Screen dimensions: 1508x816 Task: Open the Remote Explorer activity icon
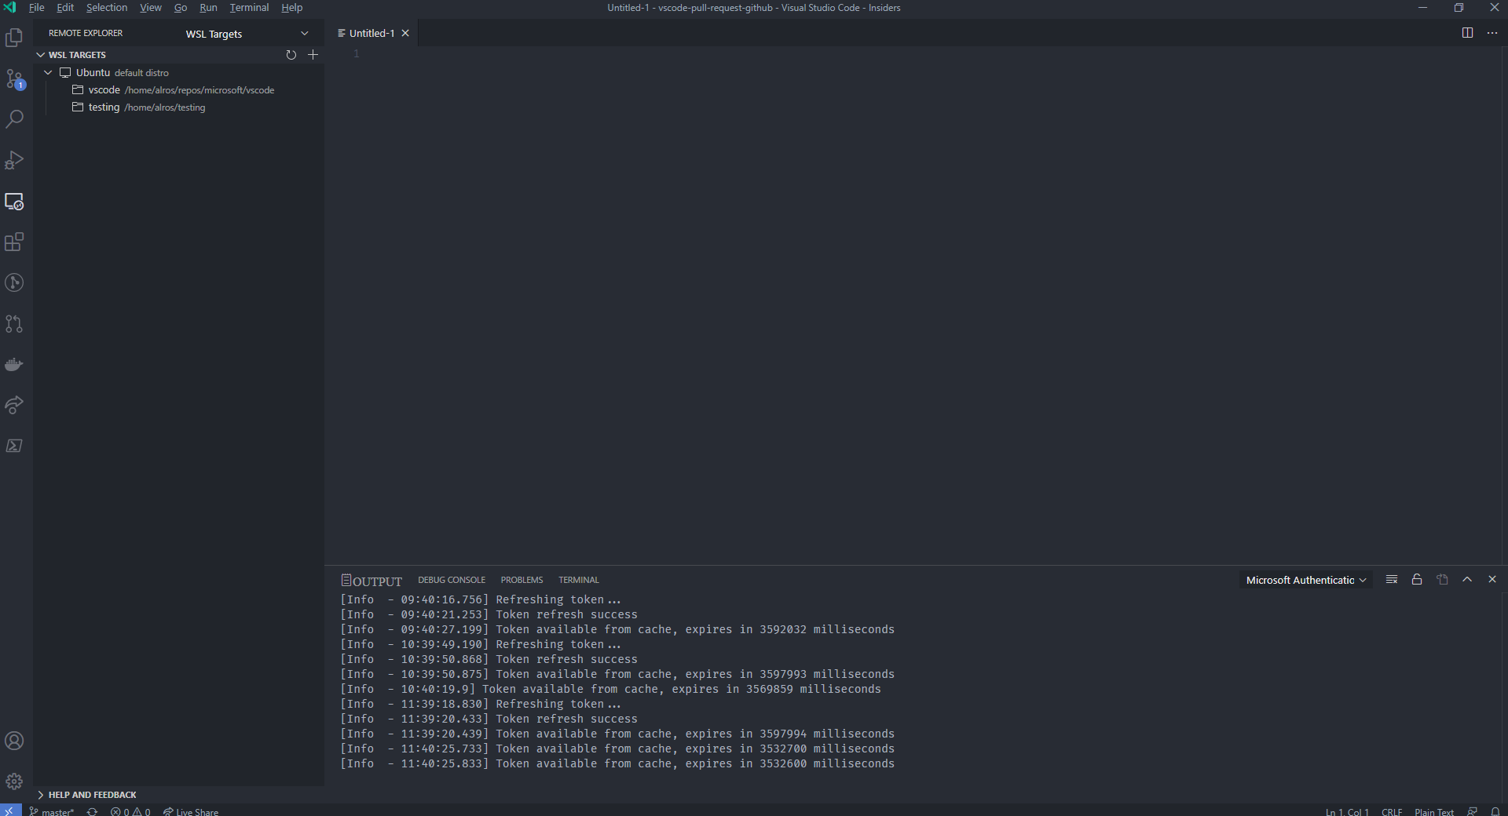click(14, 202)
